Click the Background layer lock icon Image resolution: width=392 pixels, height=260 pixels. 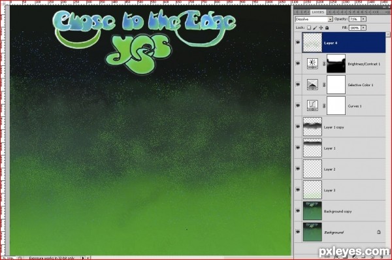pyautogui.click(x=378, y=232)
